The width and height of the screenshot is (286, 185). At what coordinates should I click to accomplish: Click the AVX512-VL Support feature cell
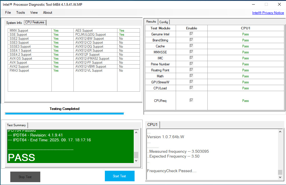pyautogui.click(x=95, y=71)
